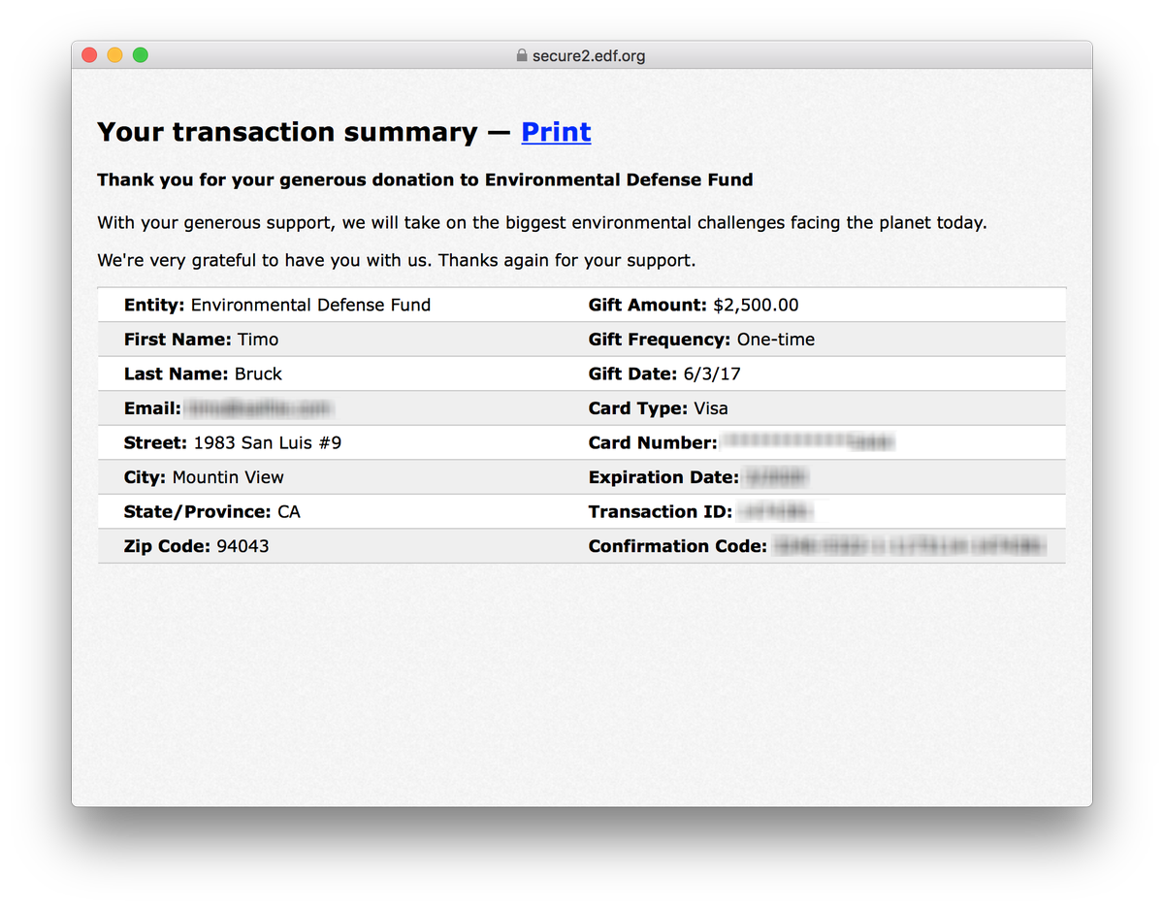1164x909 pixels.
Task: Select Card Type value Visa
Action: (x=711, y=408)
